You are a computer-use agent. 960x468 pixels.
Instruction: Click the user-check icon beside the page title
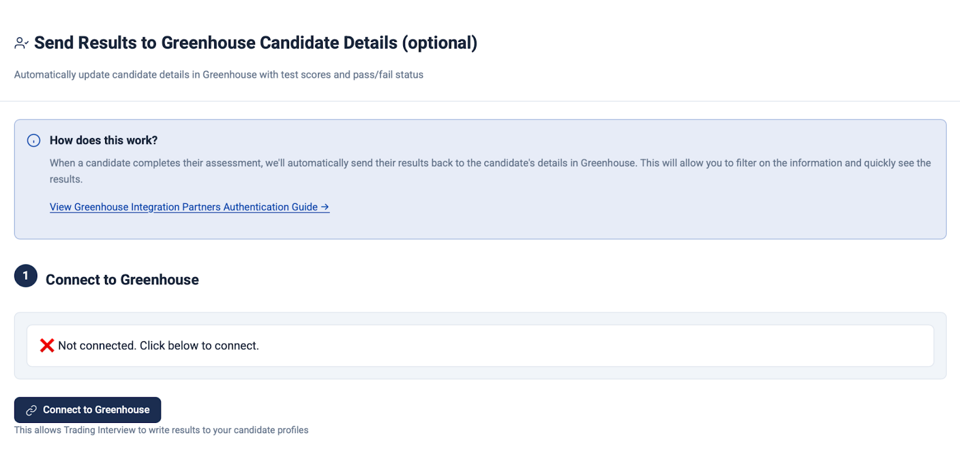click(x=21, y=43)
